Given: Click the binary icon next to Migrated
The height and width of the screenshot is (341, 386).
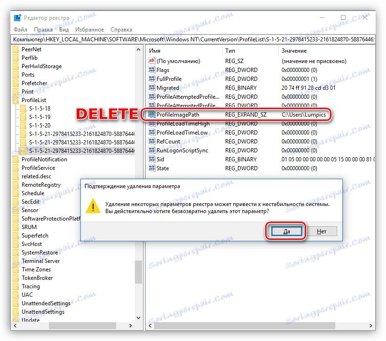Looking at the screenshot, I should [x=152, y=87].
